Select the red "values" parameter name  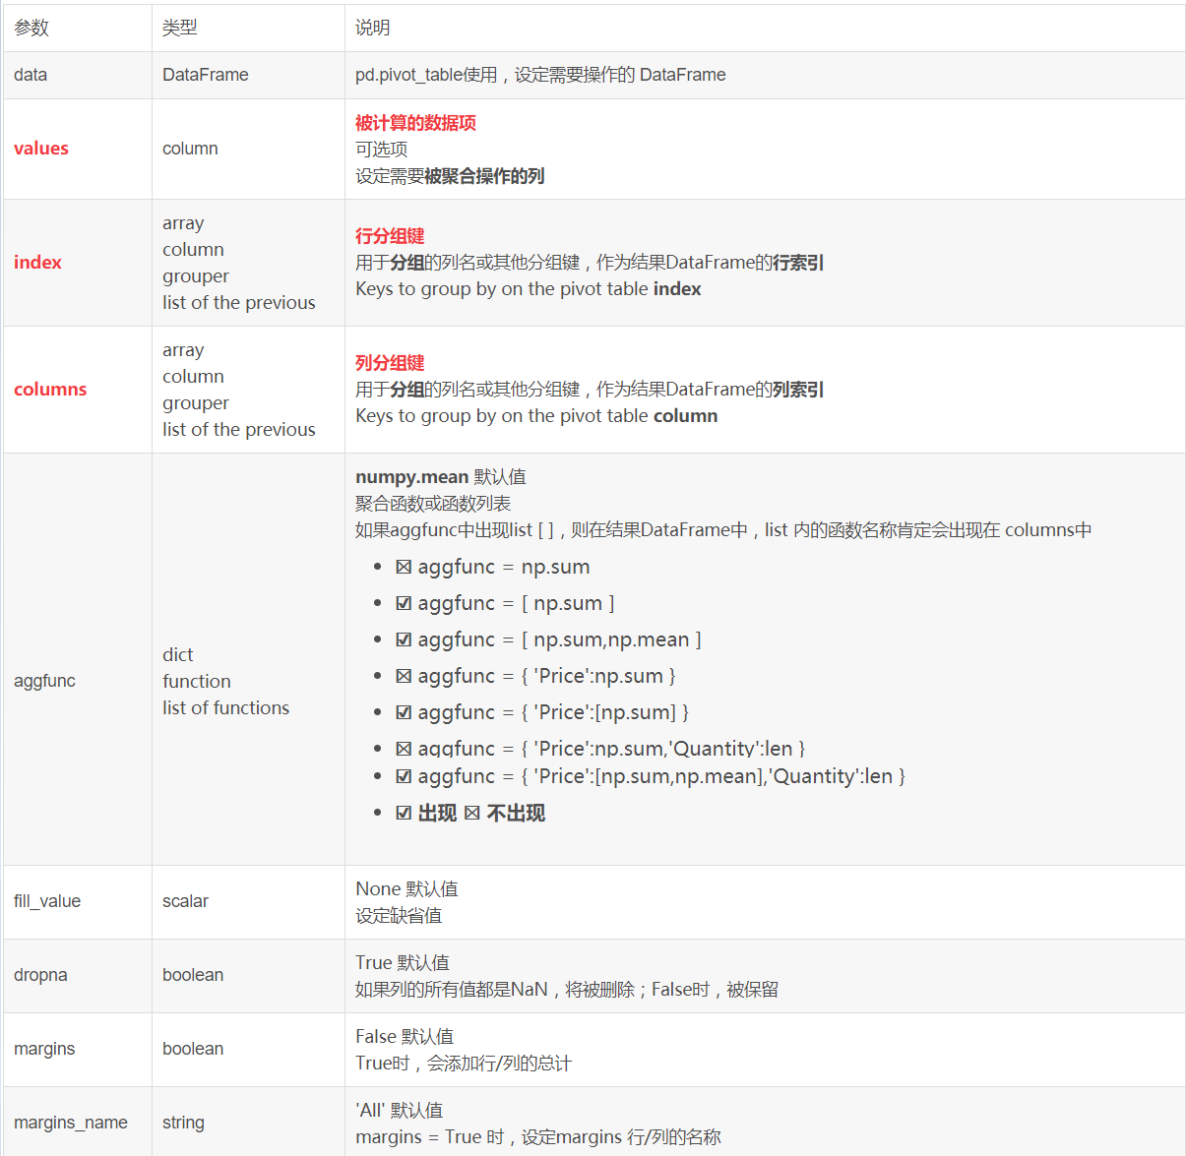[40, 148]
